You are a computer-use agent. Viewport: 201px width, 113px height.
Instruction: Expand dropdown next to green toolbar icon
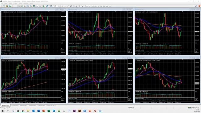[x=12, y=6]
